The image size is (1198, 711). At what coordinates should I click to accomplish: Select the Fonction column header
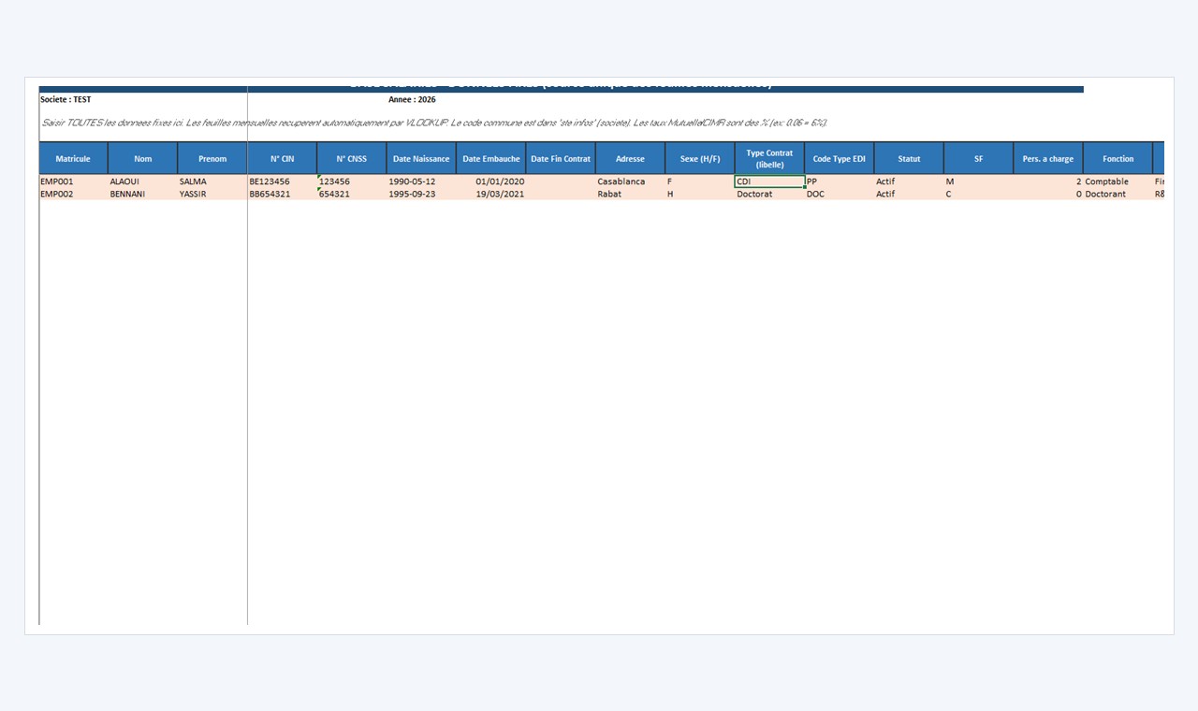point(1118,158)
